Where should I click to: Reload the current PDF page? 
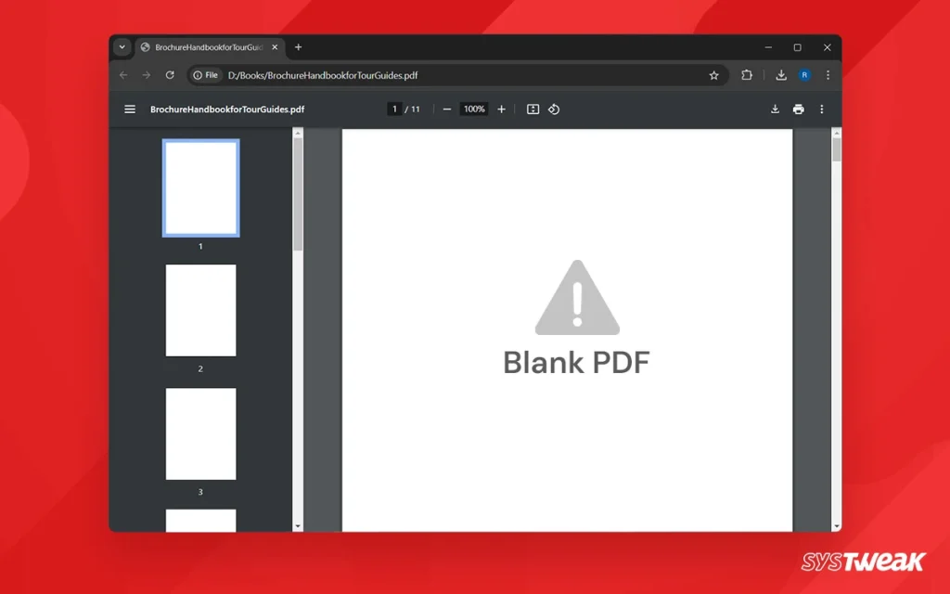[170, 75]
